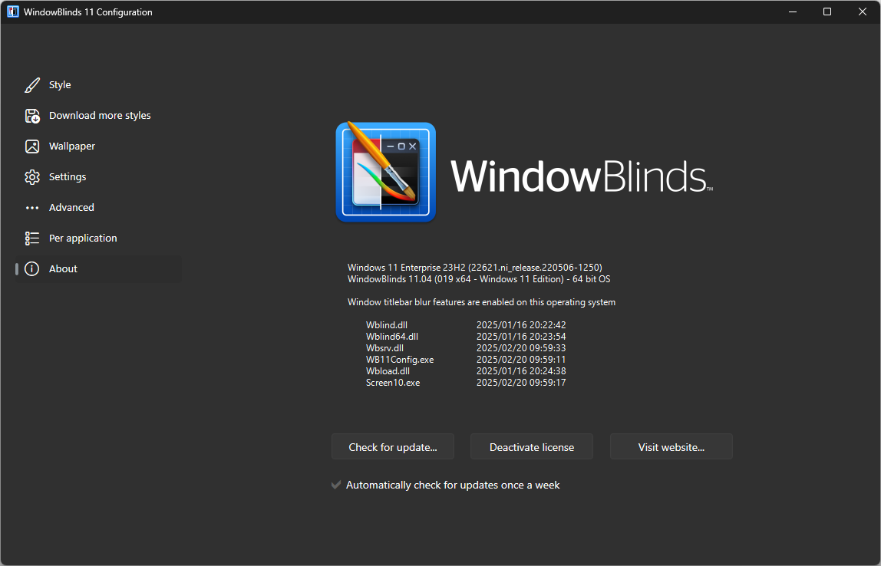Image resolution: width=881 pixels, height=566 pixels.
Task: Click the WindowBlinds 11 Configuration title text
Action: [88, 12]
